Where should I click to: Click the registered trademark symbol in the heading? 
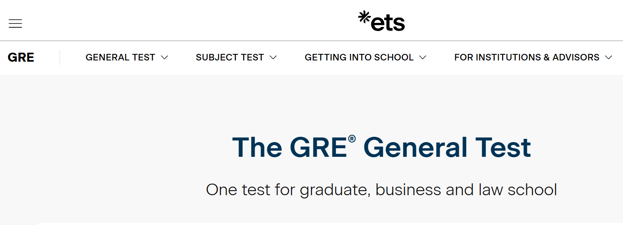click(x=352, y=139)
